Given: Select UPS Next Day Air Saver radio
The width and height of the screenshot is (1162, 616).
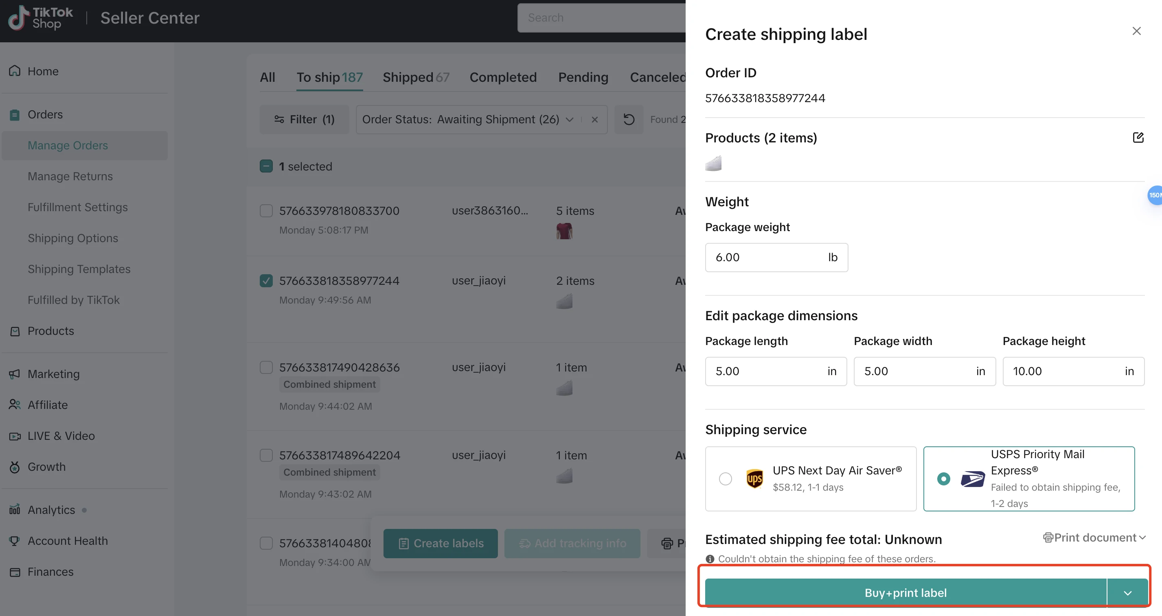Looking at the screenshot, I should (726, 478).
